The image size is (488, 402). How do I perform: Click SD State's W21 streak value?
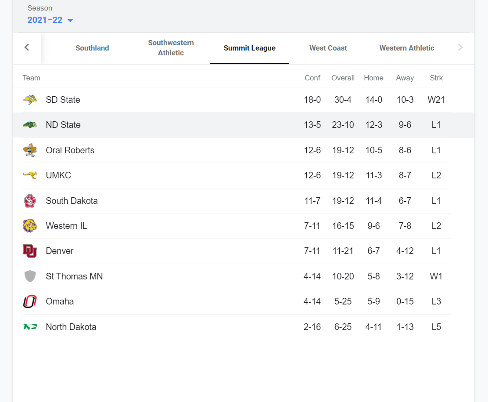[436, 100]
